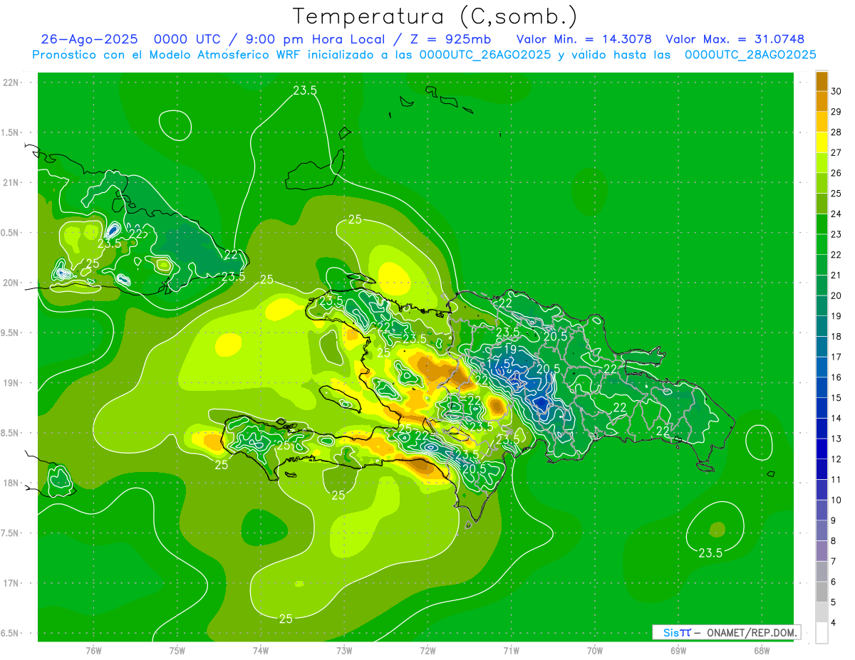
Task: Click the longitude axis label '75W'
Action: [177, 650]
